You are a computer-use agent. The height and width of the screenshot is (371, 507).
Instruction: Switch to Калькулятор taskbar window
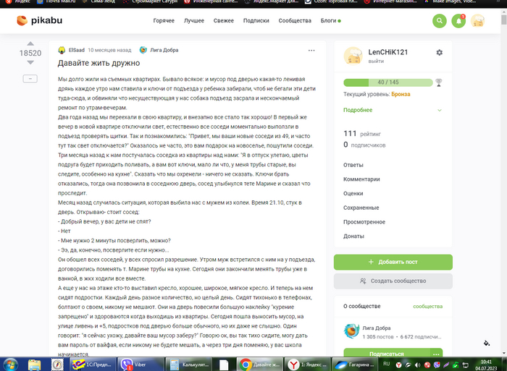point(188,364)
